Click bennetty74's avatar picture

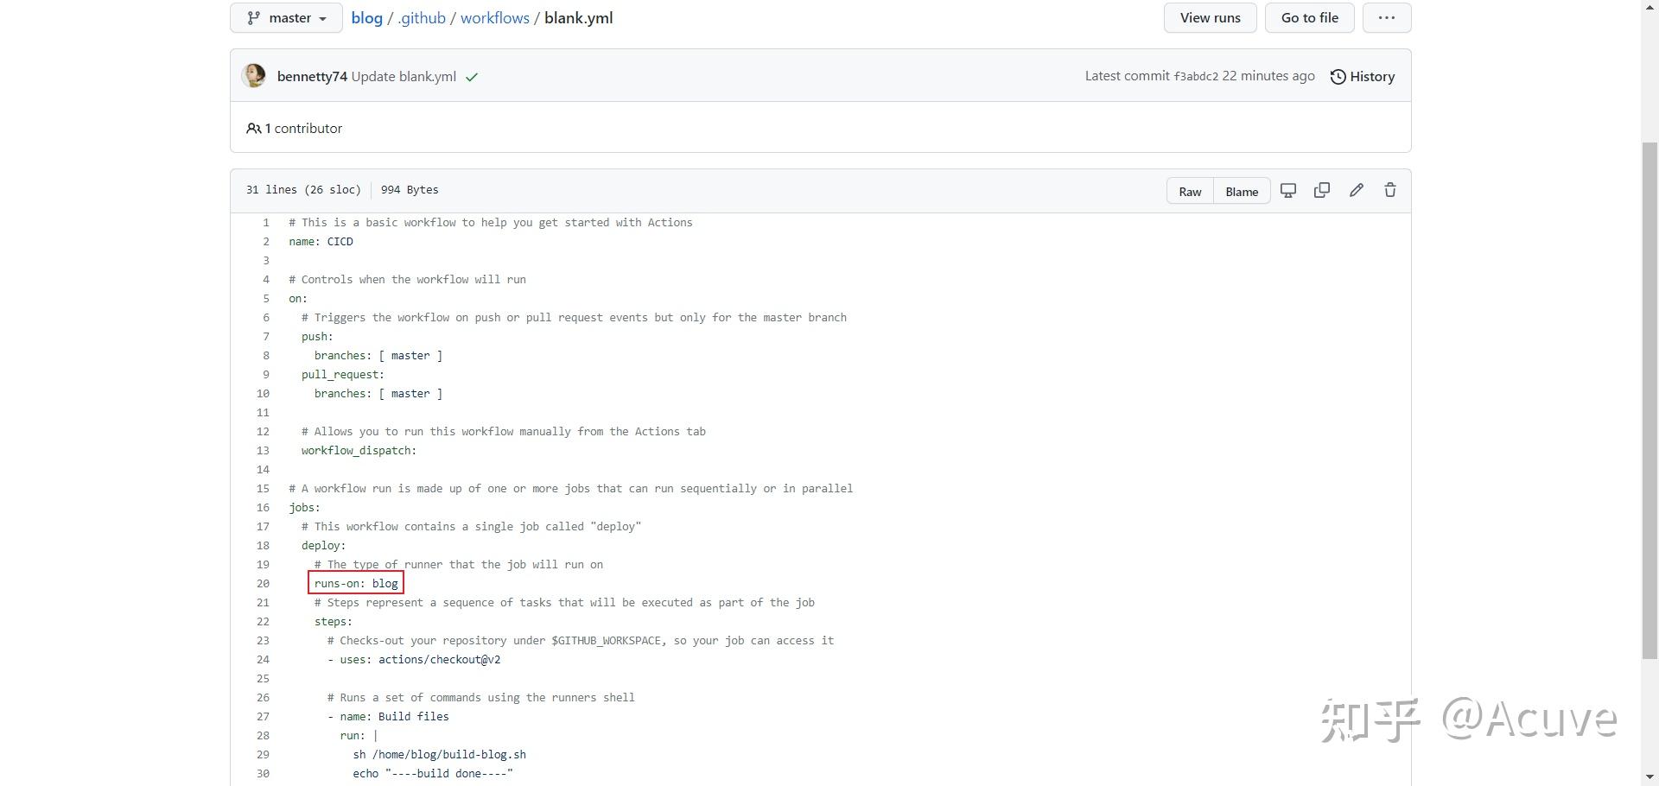pos(254,76)
